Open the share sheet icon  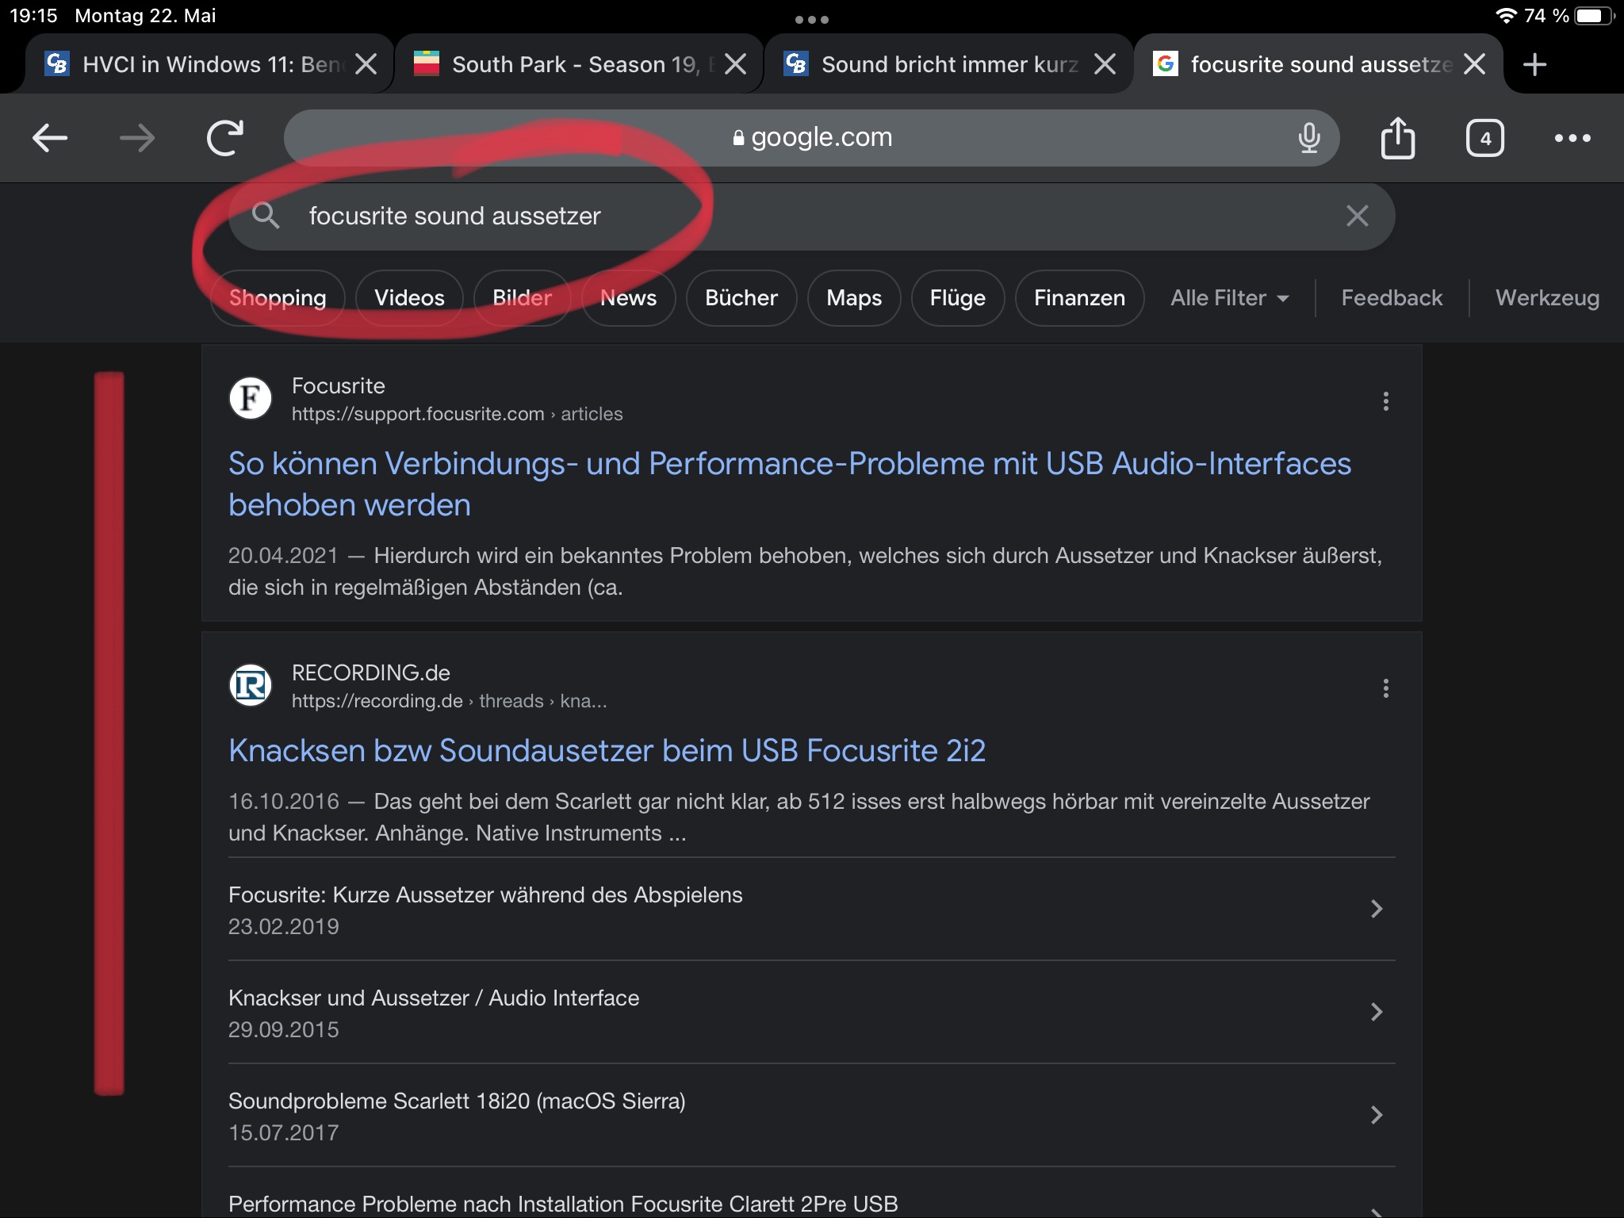pyautogui.click(x=1397, y=138)
